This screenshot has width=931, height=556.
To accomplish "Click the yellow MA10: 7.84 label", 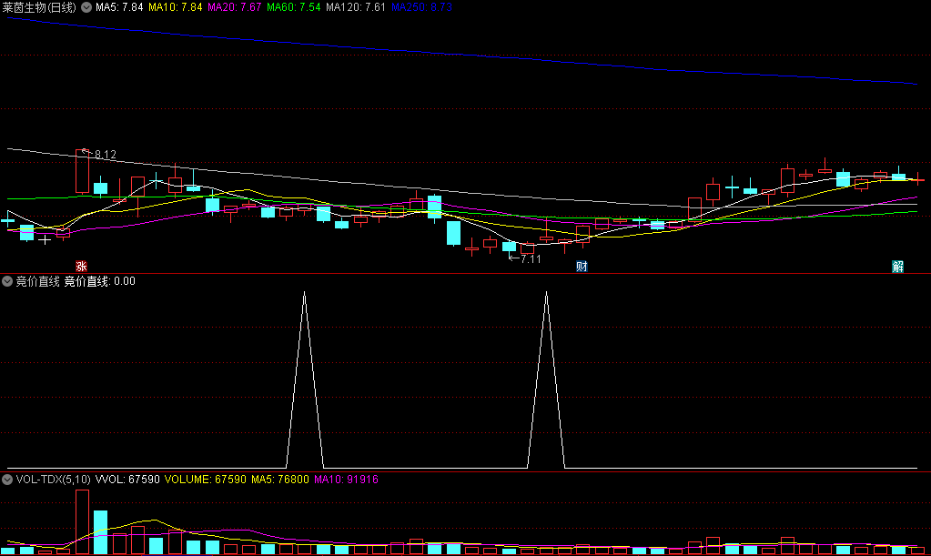I will [175, 7].
